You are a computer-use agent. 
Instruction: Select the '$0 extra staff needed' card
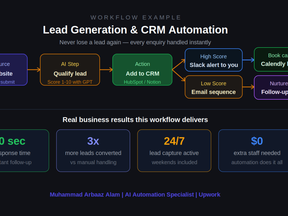pos(253,151)
